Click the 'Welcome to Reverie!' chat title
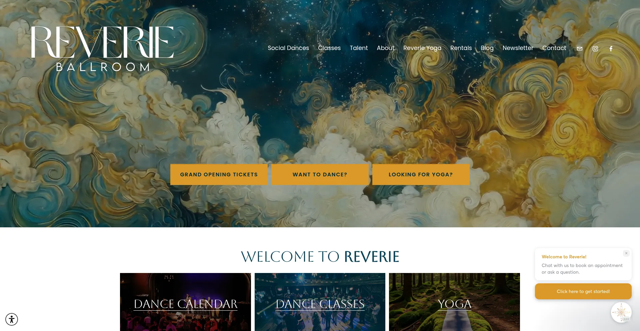640x331 pixels. (x=564, y=257)
